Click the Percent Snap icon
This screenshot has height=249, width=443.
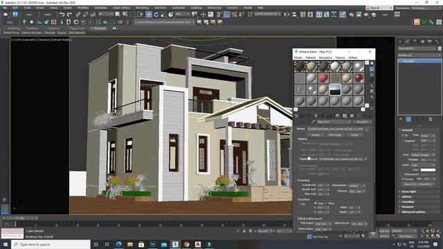pos(234,15)
